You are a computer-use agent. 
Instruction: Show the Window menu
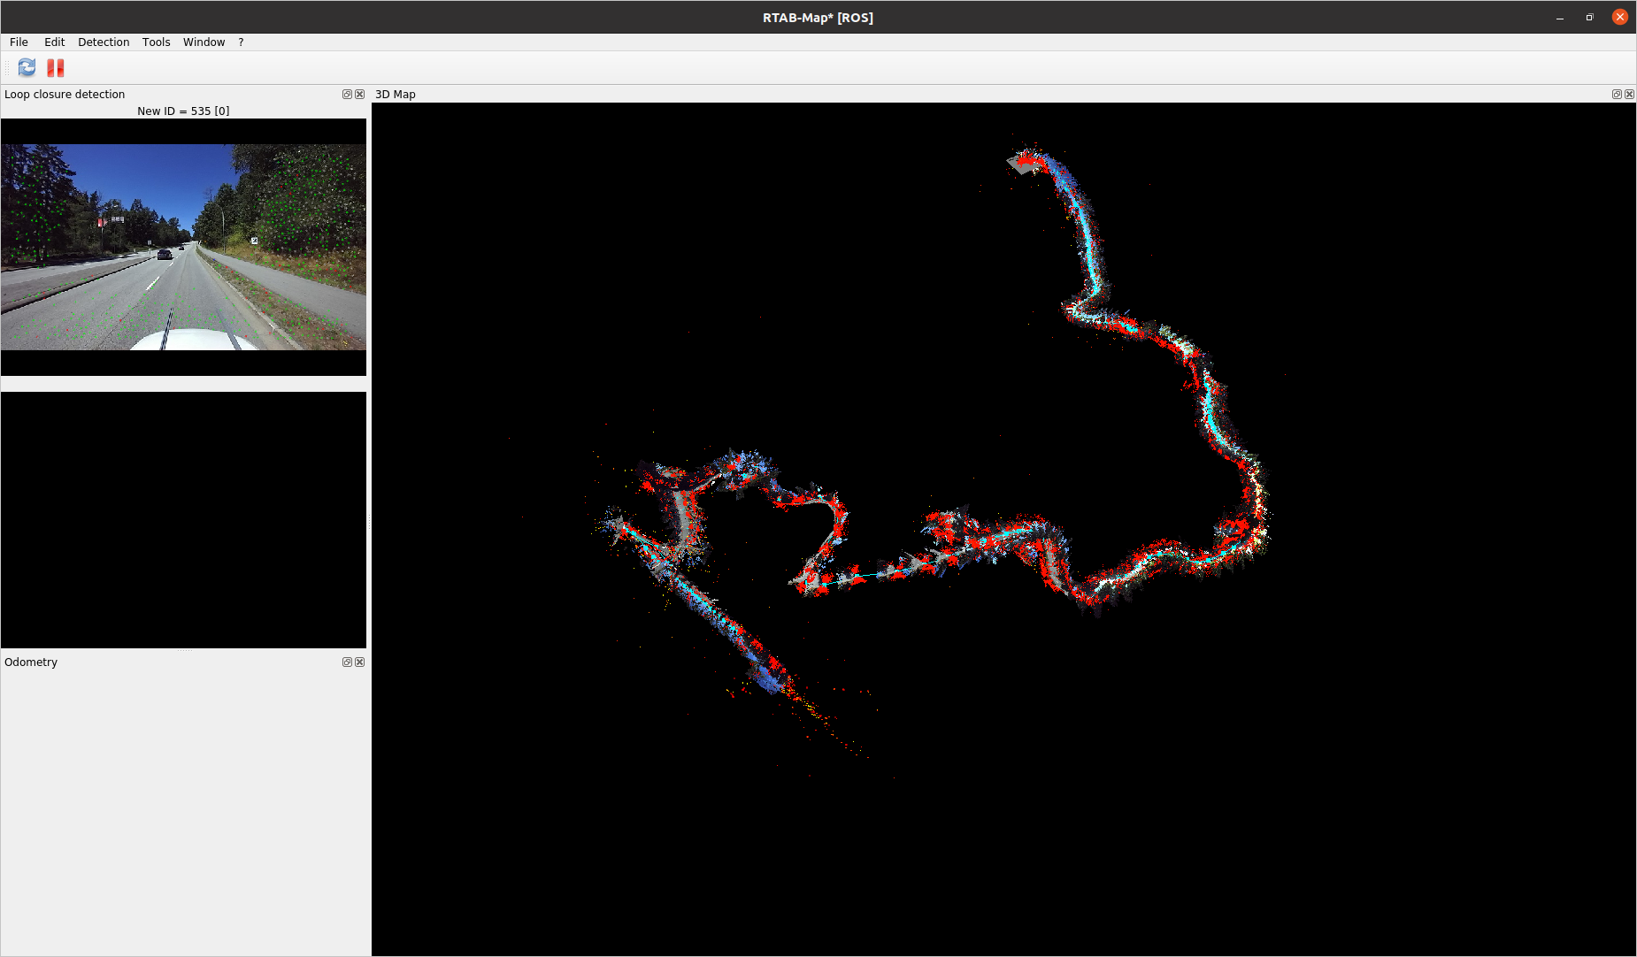pos(204,42)
